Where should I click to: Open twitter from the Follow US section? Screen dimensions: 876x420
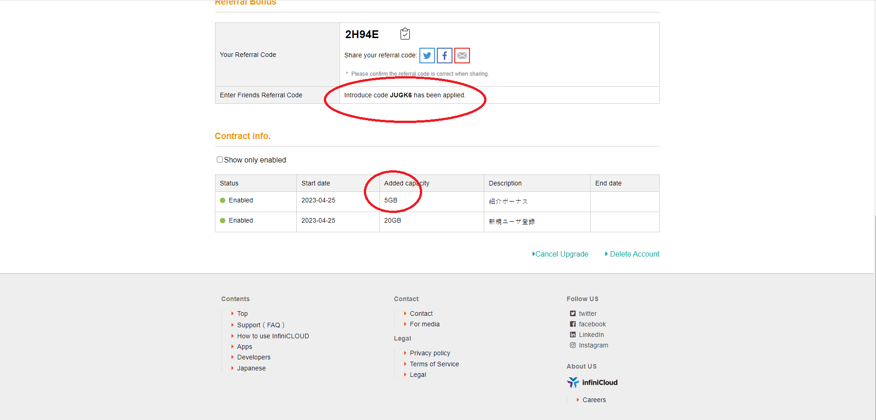click(x=588, y=314)
